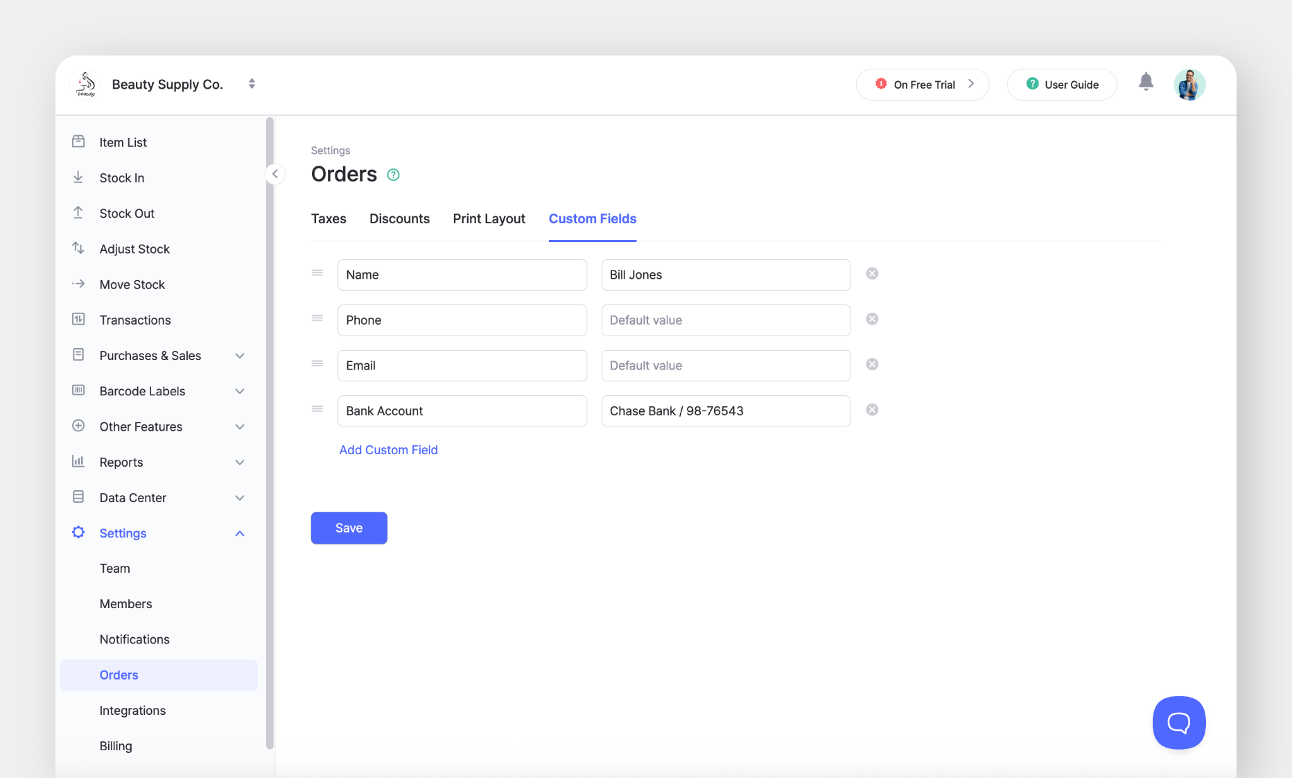The width and height of the screenshot is (1292, 778).
Task: Remove the Name custom field
Action: [x=872, y=274]
